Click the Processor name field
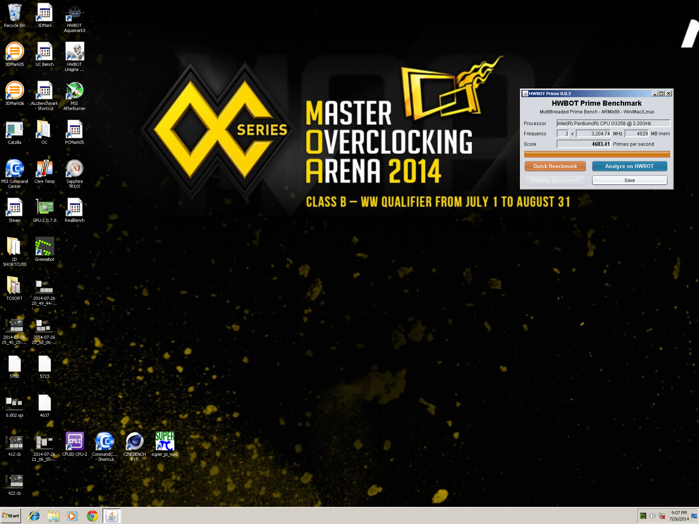 pyautogui.click(x=613, y=123)
